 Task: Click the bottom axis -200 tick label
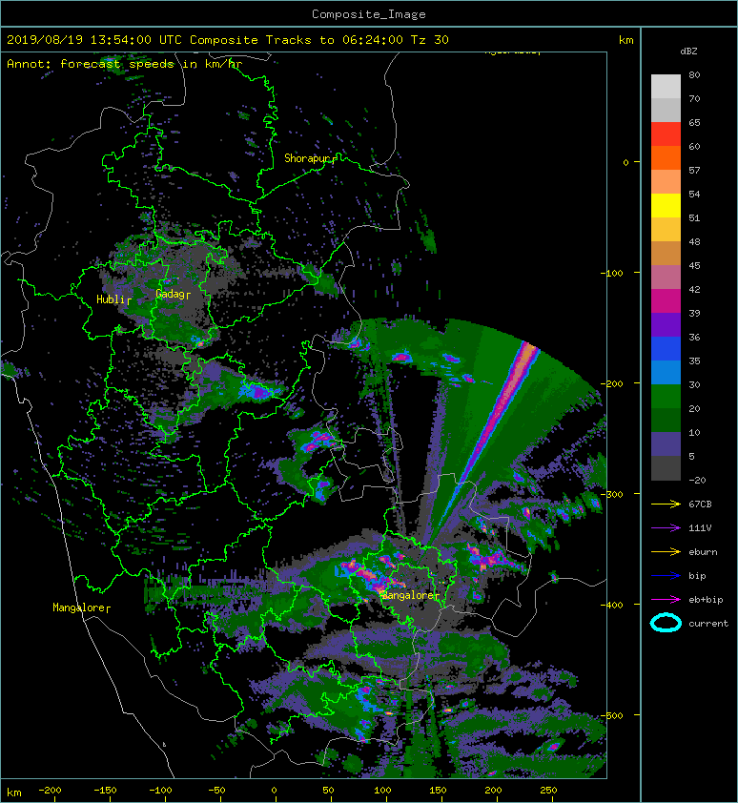50,791
